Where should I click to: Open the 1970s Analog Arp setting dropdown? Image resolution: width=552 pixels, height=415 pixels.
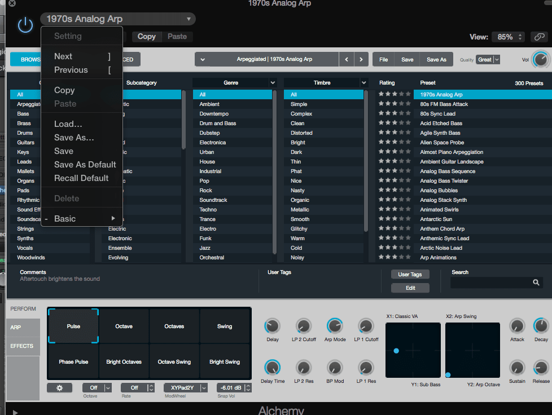[x=118, y=19]
